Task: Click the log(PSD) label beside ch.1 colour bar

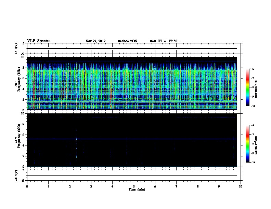Action: coord(256,89)
